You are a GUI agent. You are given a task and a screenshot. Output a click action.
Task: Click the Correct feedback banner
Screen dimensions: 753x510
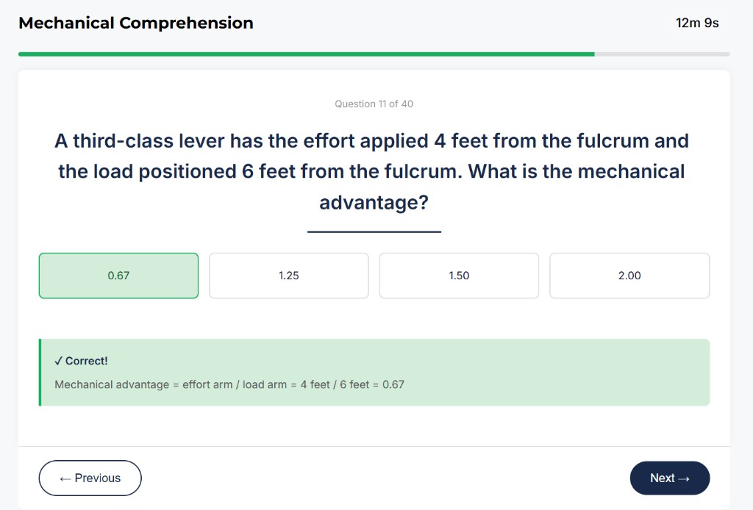374,371
